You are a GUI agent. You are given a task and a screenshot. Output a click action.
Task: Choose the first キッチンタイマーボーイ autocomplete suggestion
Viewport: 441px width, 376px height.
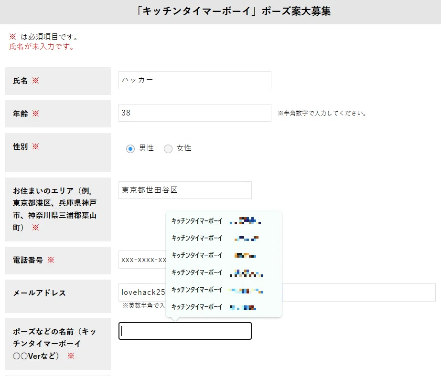(x=224, y=221)
